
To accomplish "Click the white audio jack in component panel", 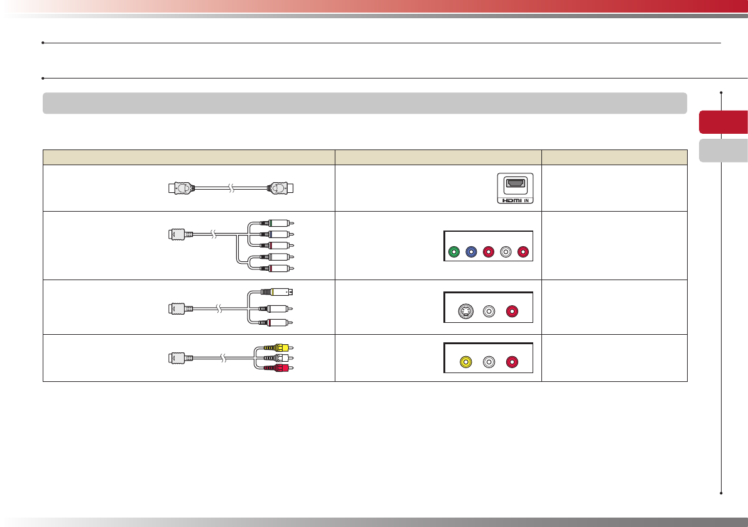I will pyautogui.click(x=506, y=252).
